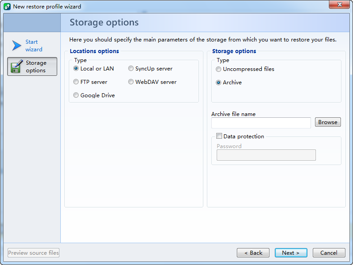Click the Password input field
This screenshot has height=265, width=353.
(266, 155)
